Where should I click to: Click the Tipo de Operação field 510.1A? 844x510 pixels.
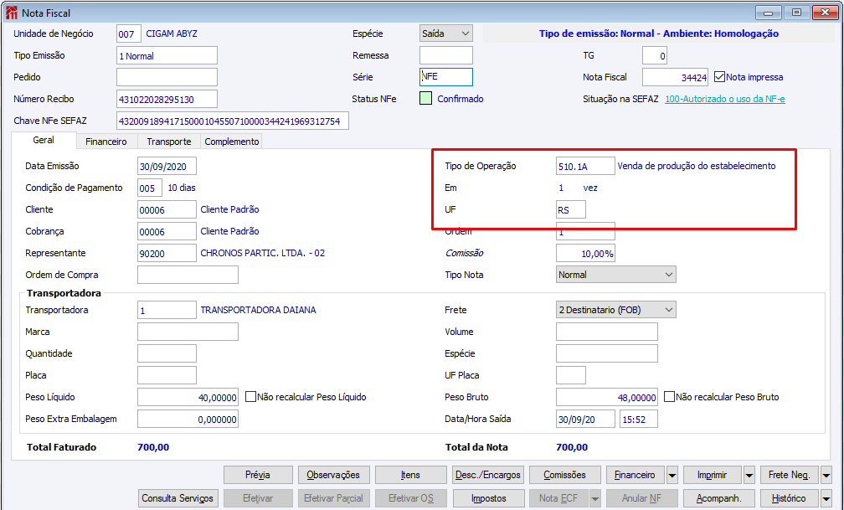(x=585, y=166)
